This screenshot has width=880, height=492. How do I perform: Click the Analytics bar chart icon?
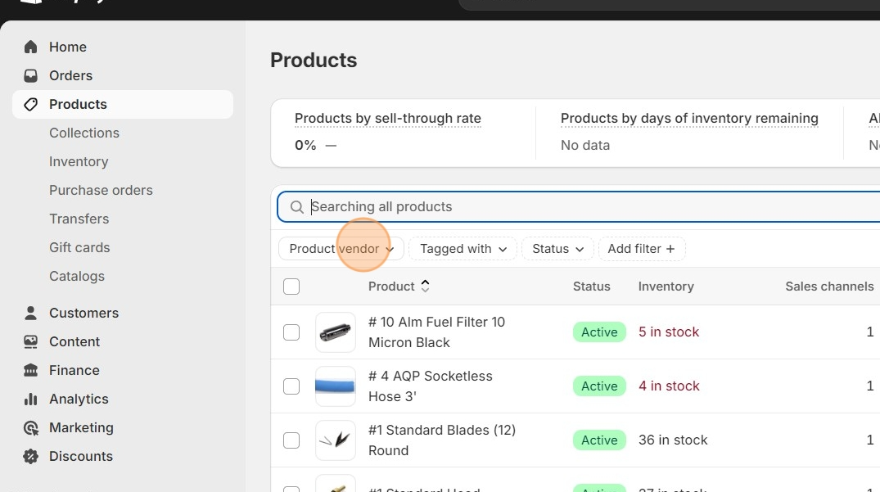(x=31, y=399)
